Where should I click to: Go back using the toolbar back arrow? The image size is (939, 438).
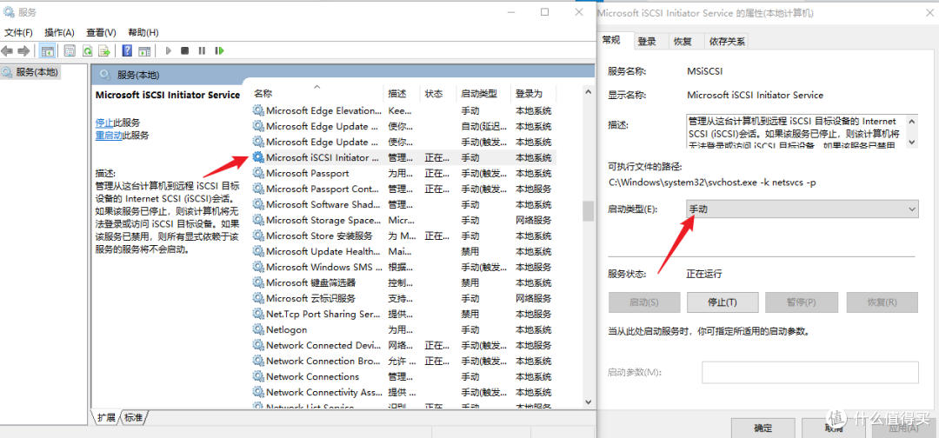tap(8, 51)
